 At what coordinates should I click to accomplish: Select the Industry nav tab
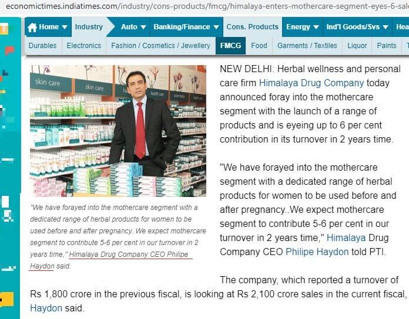[x=89, y=27]
